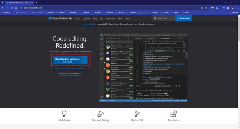Open a new browser tab
The image size is (240, 129).
point(36,3)
